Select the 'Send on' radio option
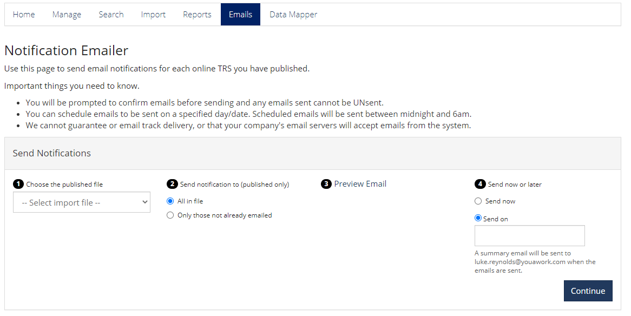The height and width of the screenshot is (316, 631). (478, 218)
